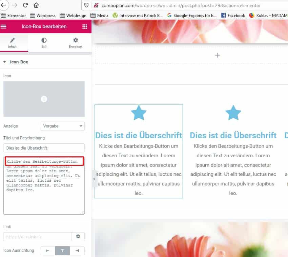Image resolution: width=288 pixels, height=257 pixels.
Task: Add a new section with plus icon
Action: [x=217, y=55]
